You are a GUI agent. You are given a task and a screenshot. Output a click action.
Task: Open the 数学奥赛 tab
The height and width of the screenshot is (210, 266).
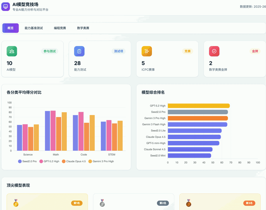[83, 28]
